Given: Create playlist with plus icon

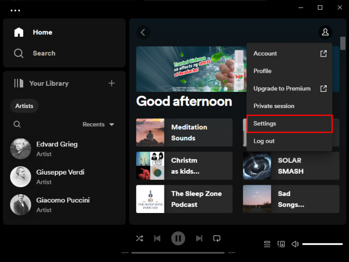Looking at the screenshot, I should point(111,83).
